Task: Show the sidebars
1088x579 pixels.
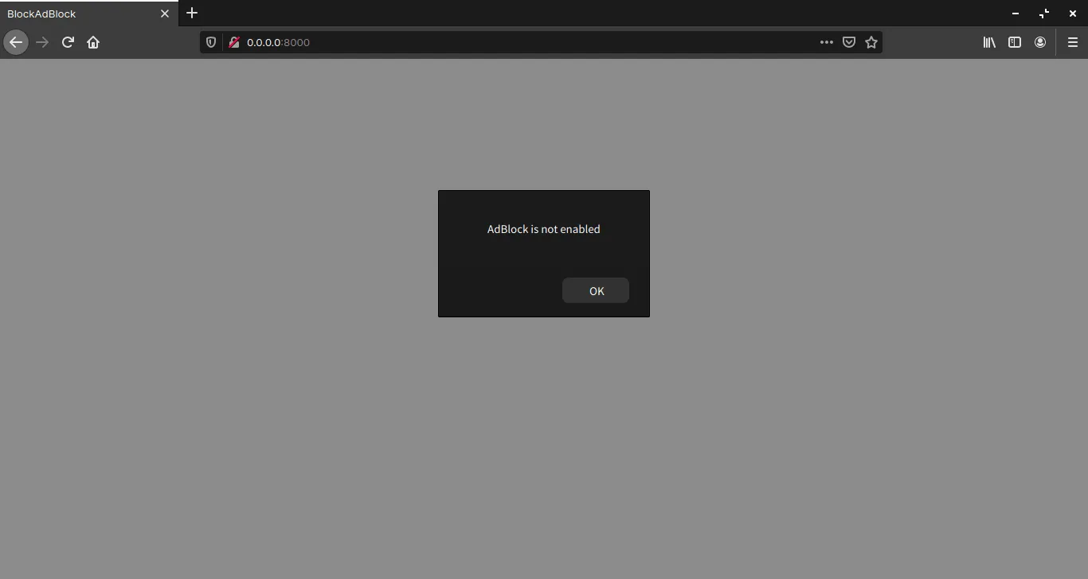Action: pyautogui.click(x=1015, y=42)
